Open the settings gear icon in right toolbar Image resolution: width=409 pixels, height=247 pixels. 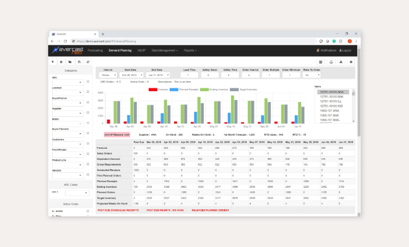pos(351,62)
